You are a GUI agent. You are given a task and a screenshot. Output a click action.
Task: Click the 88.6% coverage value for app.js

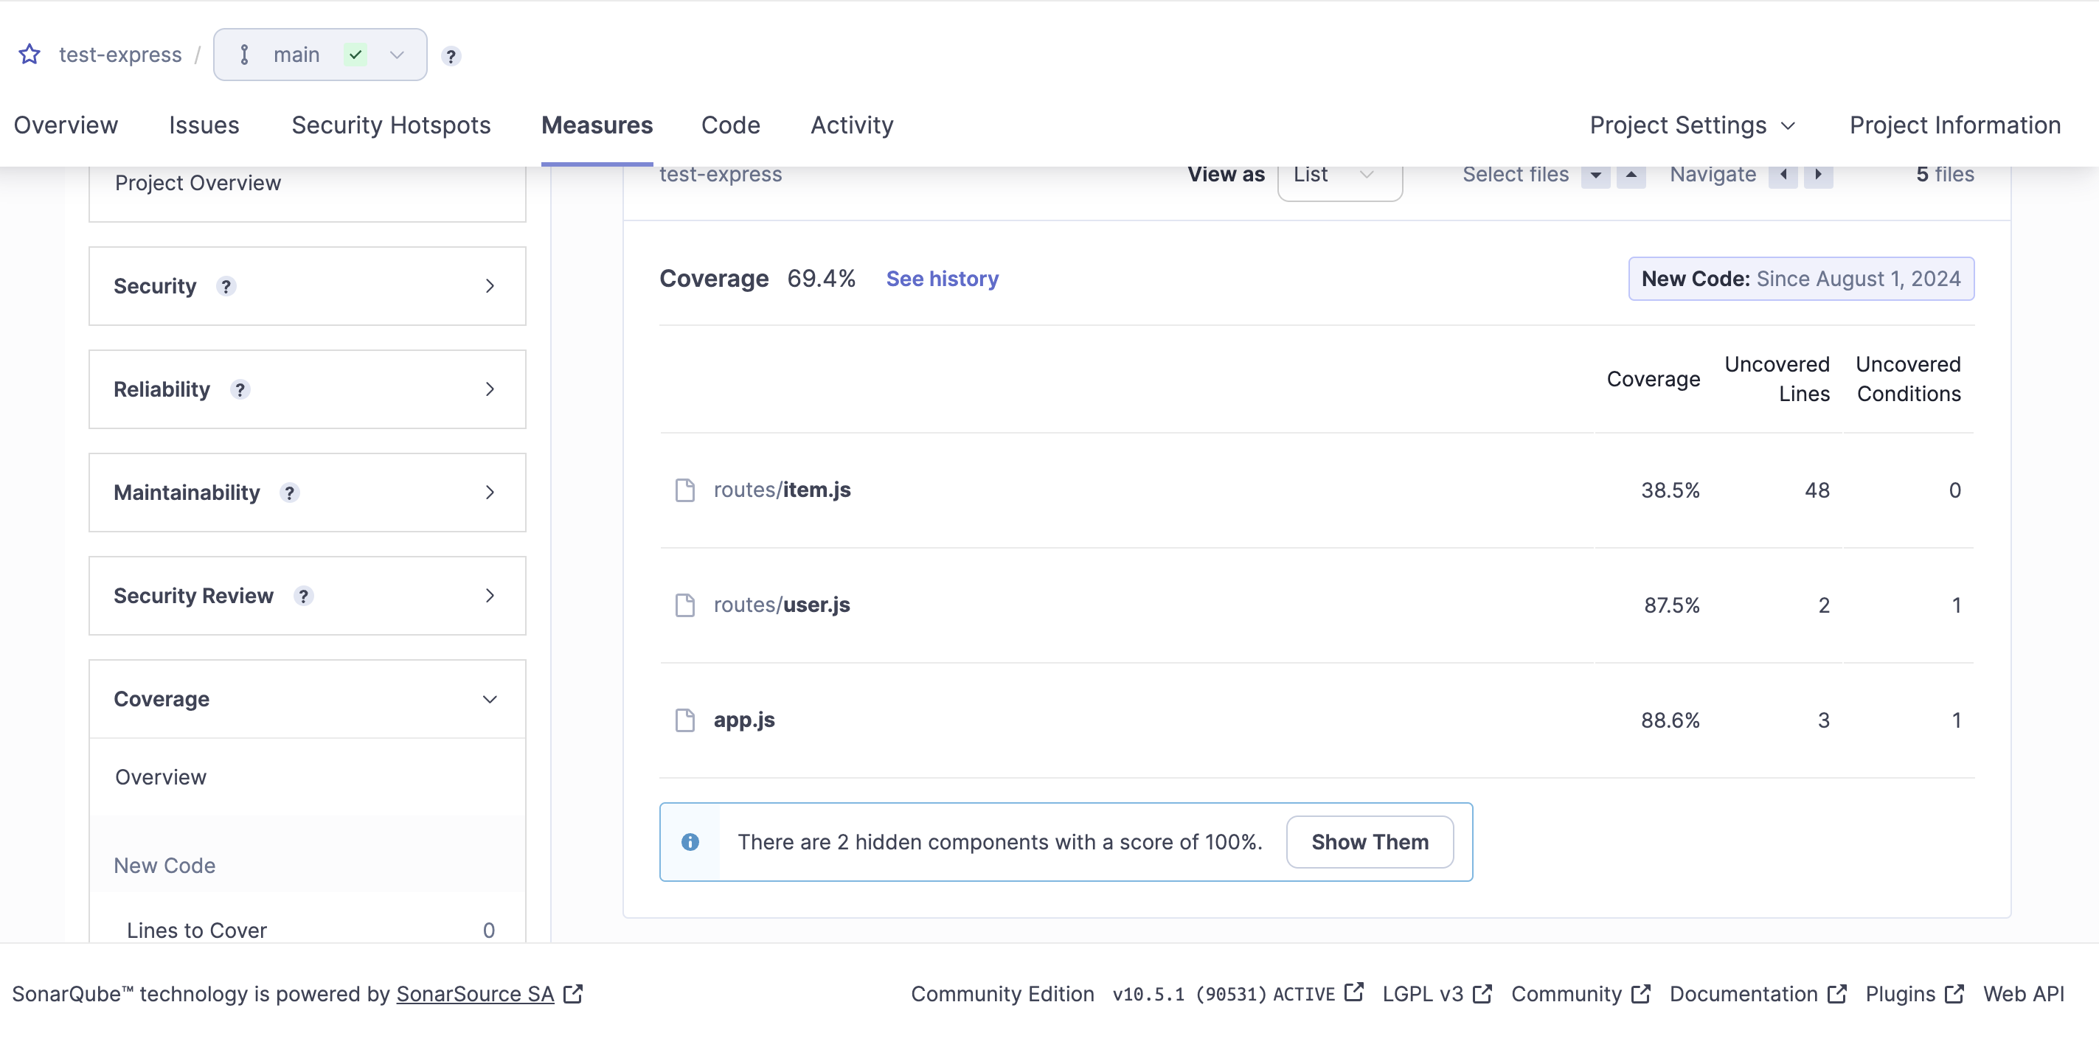point(1670,720)
